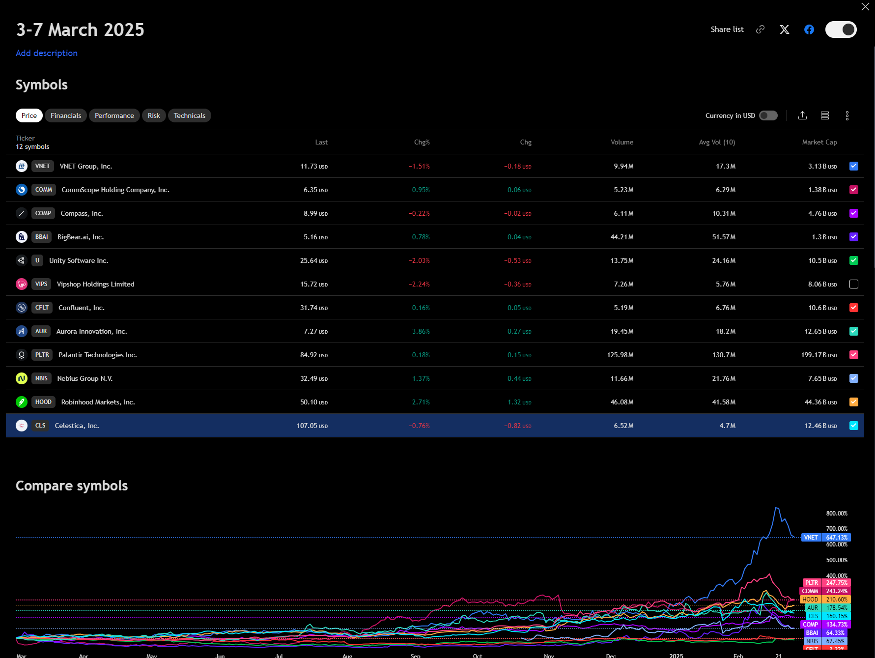The image size is (875, 658).
Task: Click the Celestica logo icon
Action: pyautogui.click(x=22, y=426)
